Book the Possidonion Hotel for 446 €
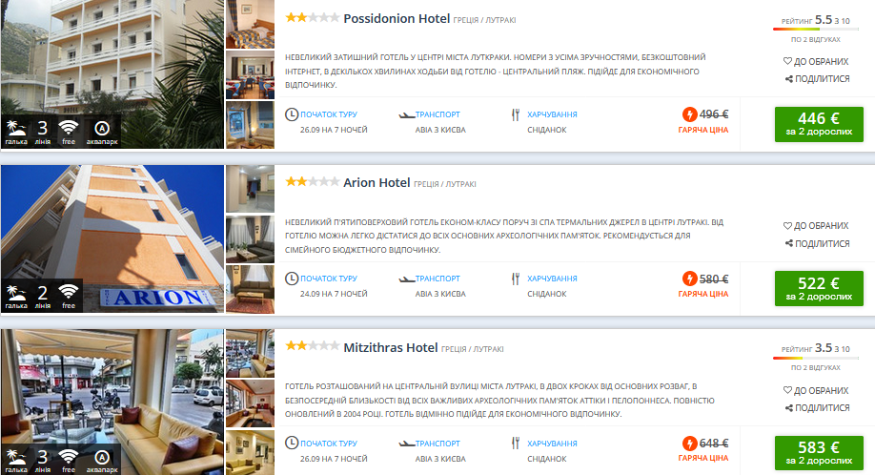The width and height of the screenshot is (875, 475). [x=819, y=124]
